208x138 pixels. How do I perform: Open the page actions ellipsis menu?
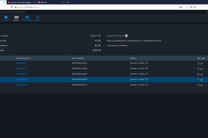pos(187,7)
